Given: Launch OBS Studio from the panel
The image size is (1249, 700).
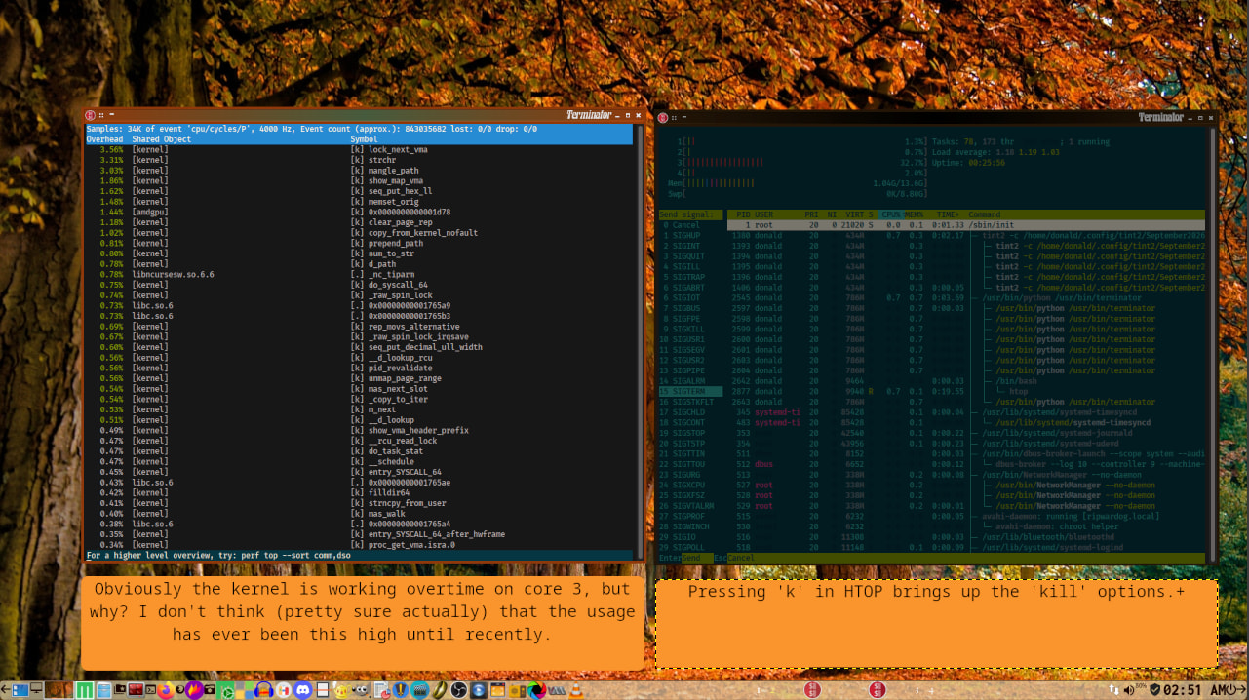Looking at the screenshot, I should coord(458,689).
